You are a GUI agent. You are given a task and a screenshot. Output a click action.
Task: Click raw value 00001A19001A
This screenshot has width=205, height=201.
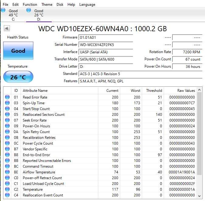(182, 172)
